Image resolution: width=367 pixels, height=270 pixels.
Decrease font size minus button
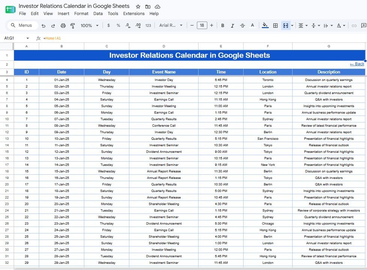tap(192, 25)
